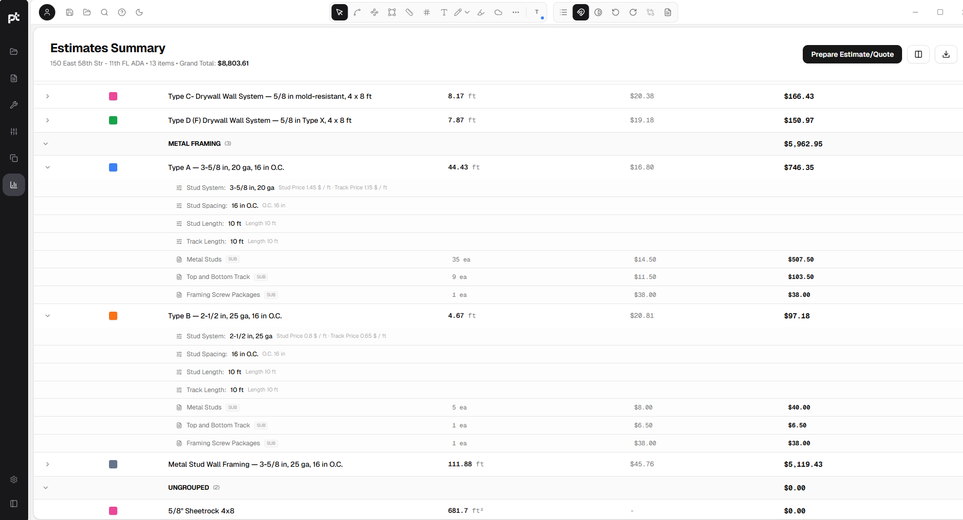This screenshot has width=963, height=520.
Task: Click the orange color swatch for Type B
Action: (113, 316)
